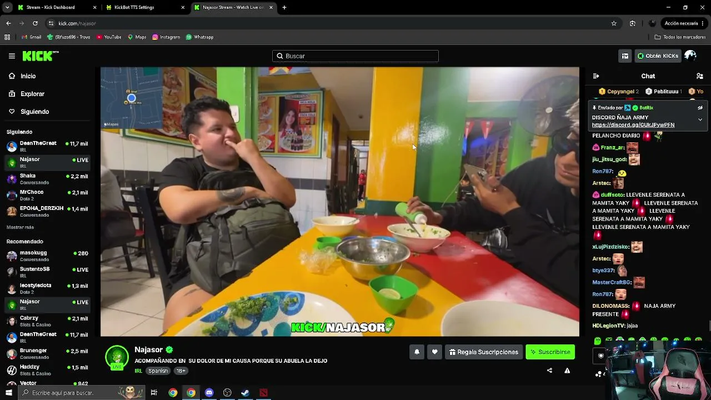Open the drops inventory chest icon

(625, 56)
